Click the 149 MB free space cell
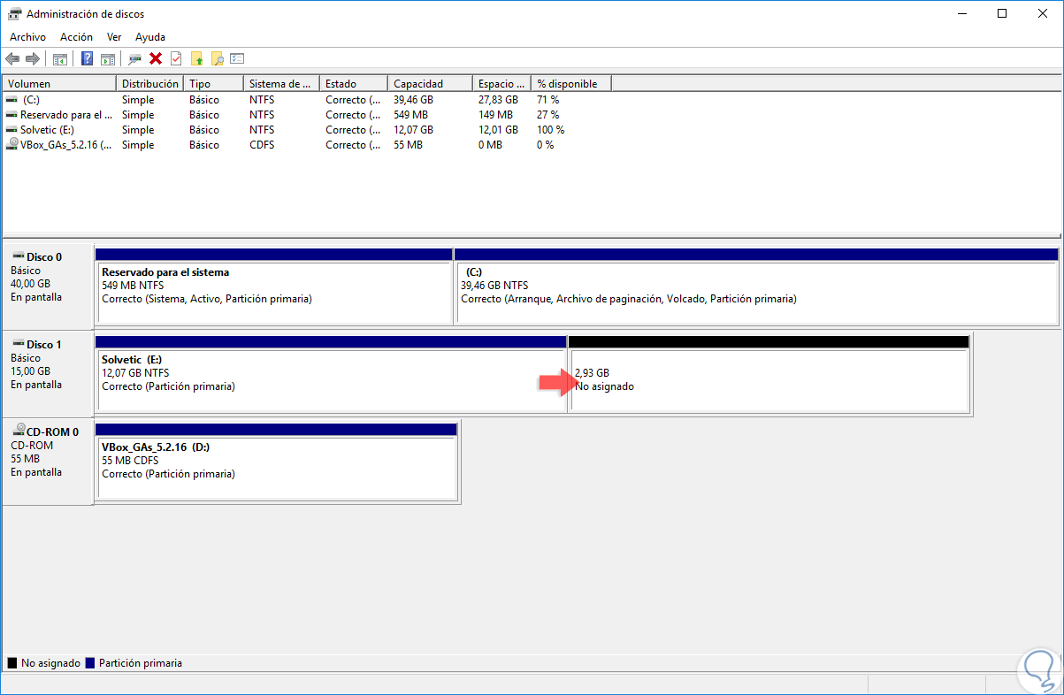1064x695 pixels. coord(495,115)
